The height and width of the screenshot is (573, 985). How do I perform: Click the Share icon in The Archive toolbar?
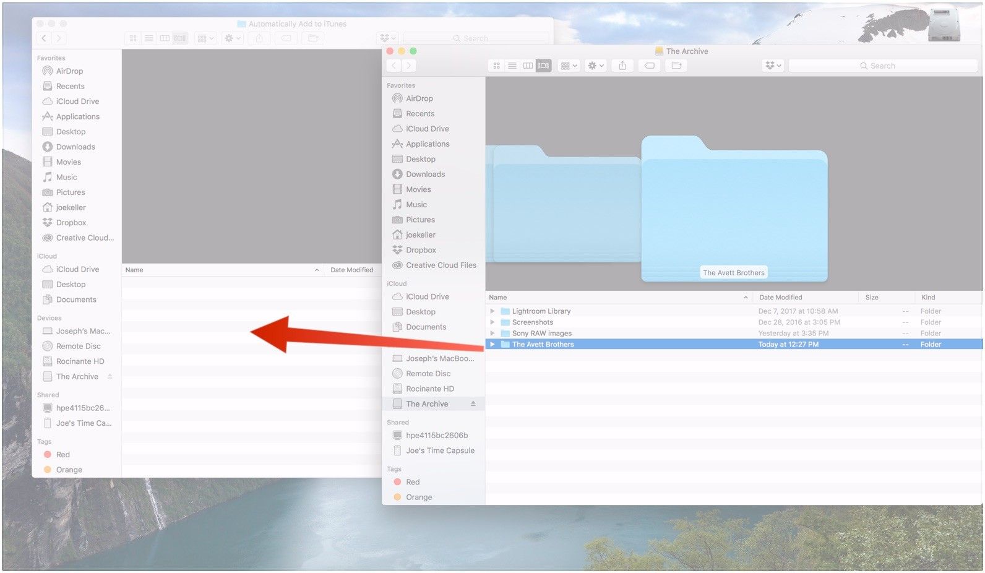click(622, 66)
